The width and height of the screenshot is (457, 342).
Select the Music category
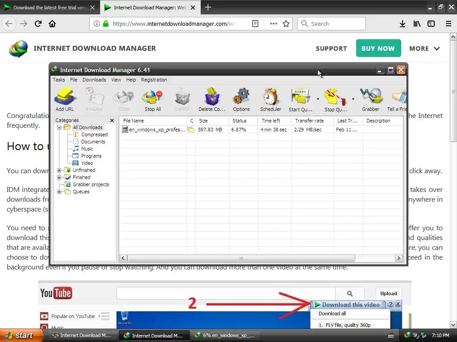coord(87,149)
